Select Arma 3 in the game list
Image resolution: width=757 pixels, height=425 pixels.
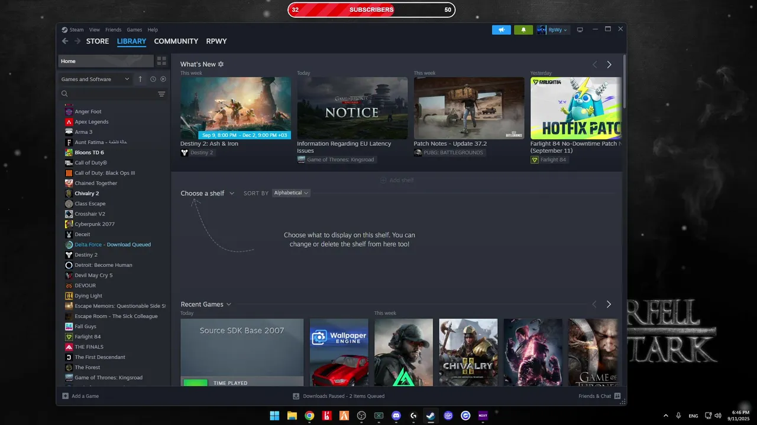click(83, 132)
